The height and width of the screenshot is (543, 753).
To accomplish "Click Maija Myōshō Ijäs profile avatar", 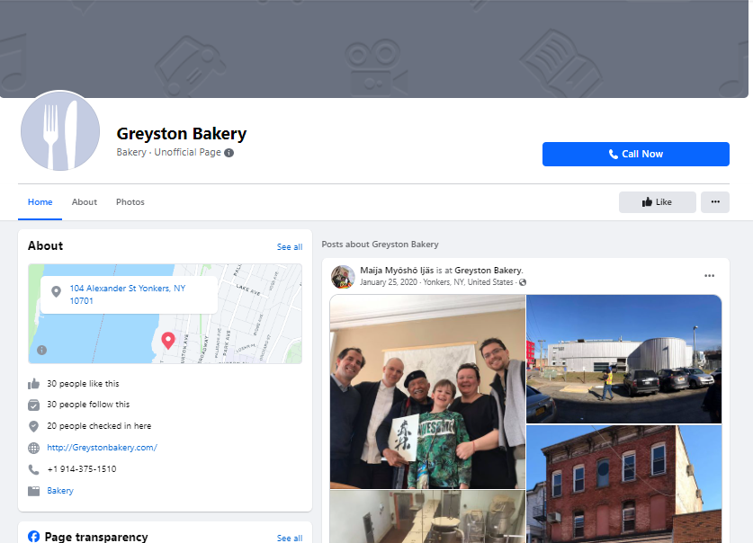I will [343, 276].
